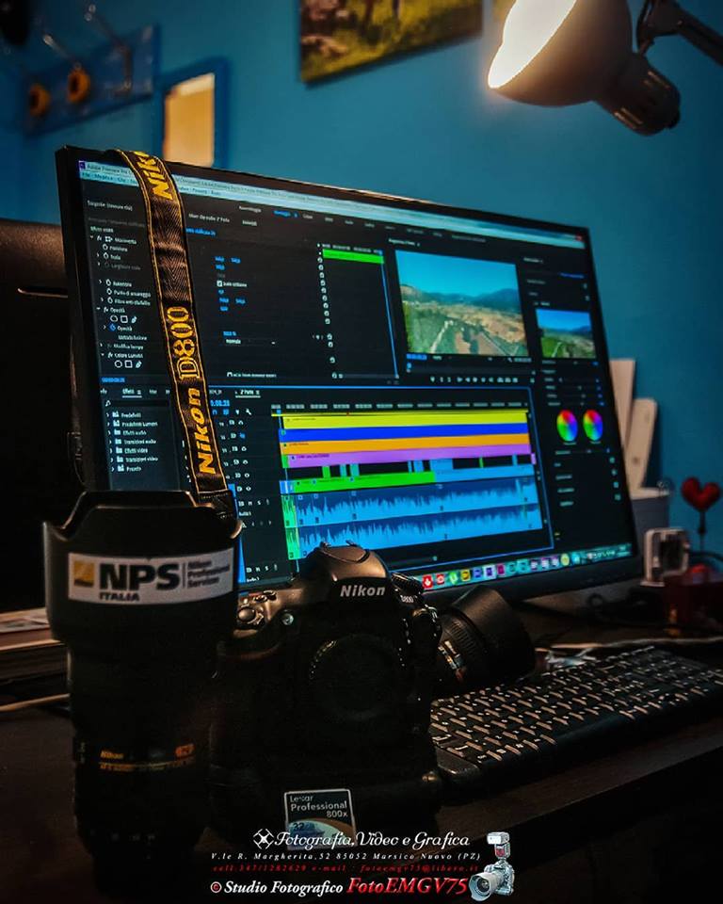The image size is (723, 904).
Task: Toggle Scala uniforme checkbox
Action: tap(219, 283)
